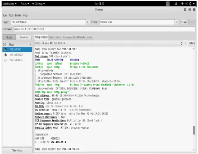198x154 pixels.
Task: Expand the scan output selector combo box
Action: click(x=109, y=43)
